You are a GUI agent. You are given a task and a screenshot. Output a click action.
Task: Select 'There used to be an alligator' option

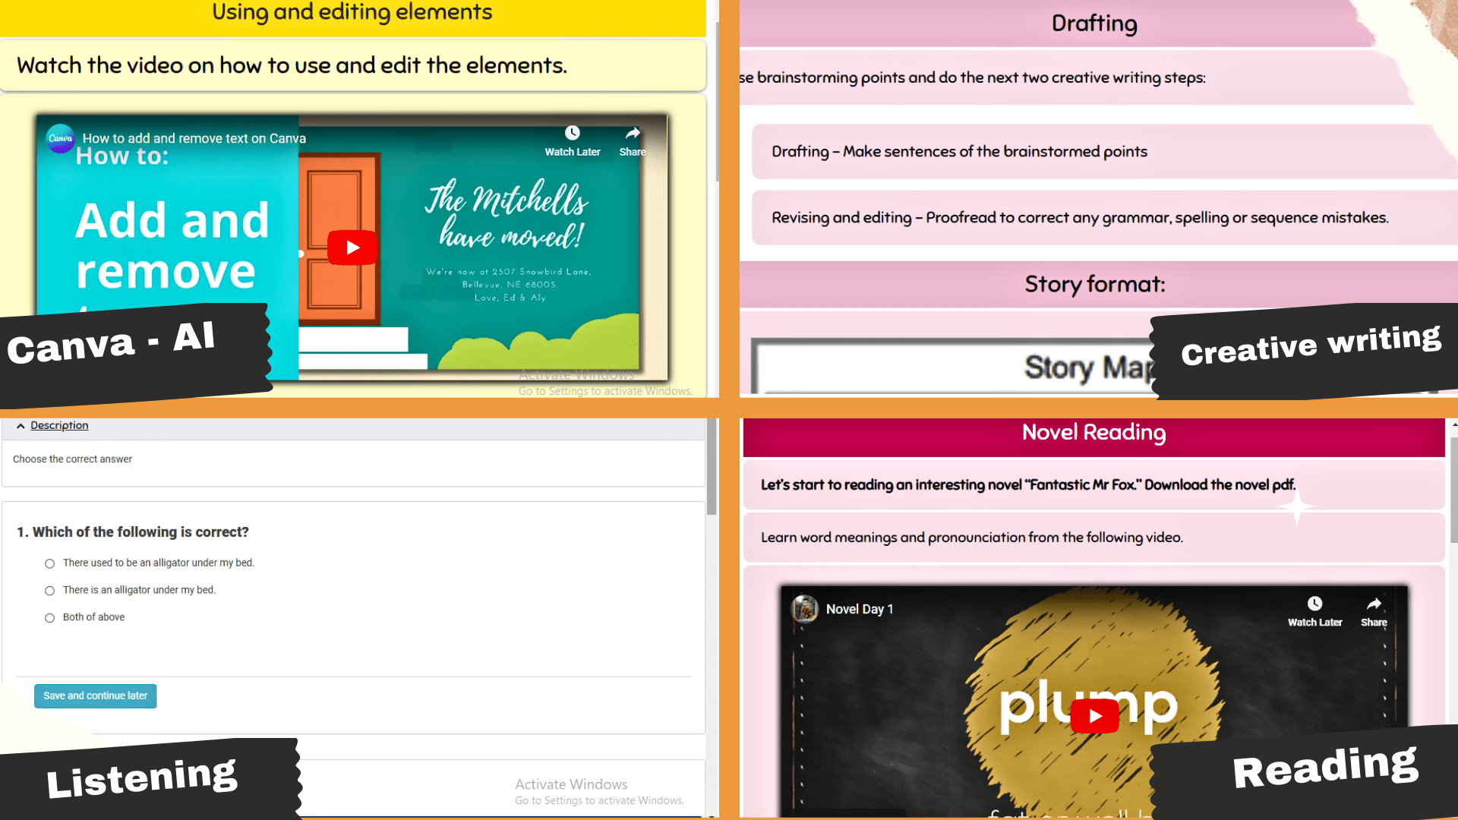tap(50, 563)
